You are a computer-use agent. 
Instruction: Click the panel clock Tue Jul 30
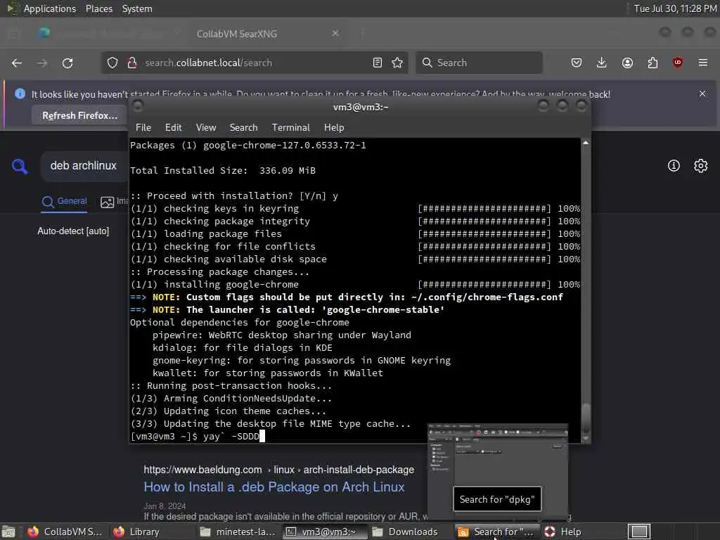coord(675,8)
